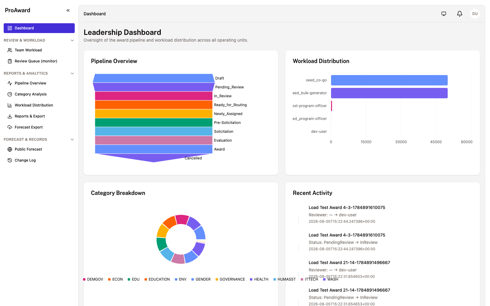Click the 'Leadership Dashboard' heading
The width and height of the screenshot is (490, 306).
click(x=122, y=32)
